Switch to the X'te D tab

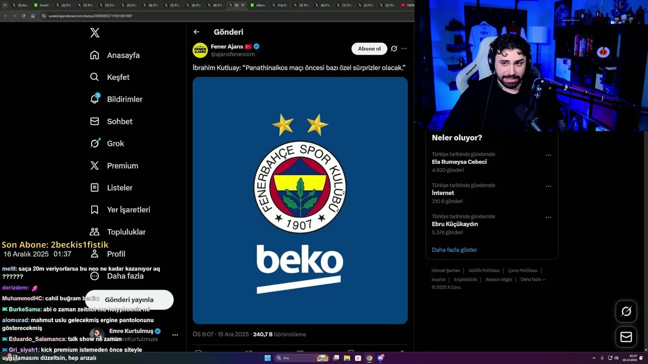(280, 5)
